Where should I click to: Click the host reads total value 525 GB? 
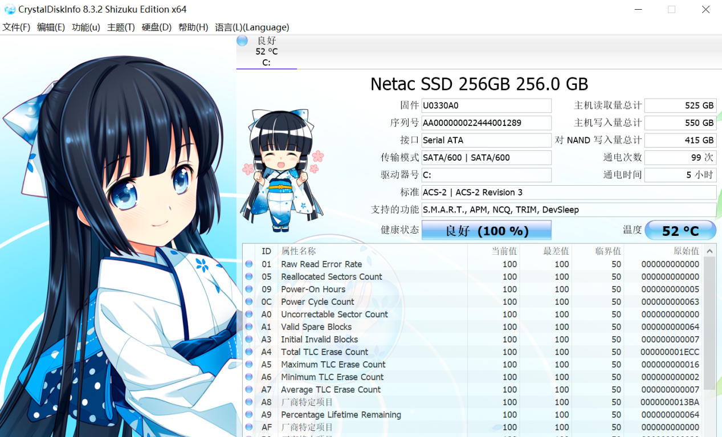[680, 105]
